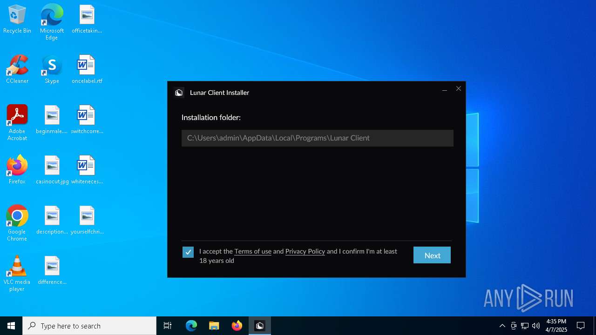Click the meet now tray icon

point(514,326)
